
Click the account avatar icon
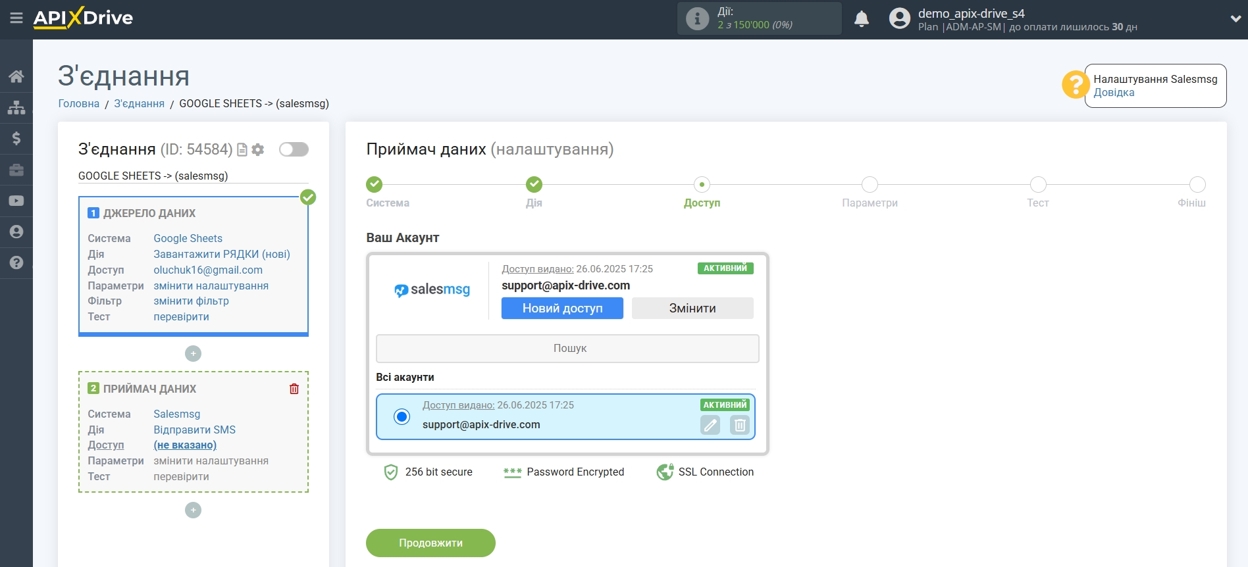[900, 18]
